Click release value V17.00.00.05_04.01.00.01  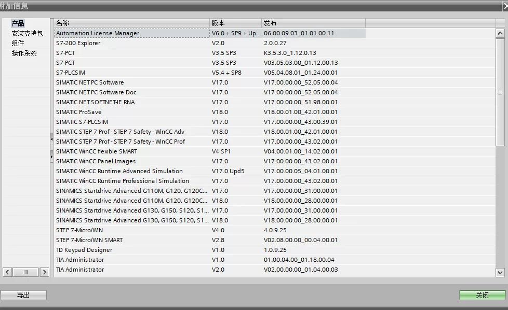coord(301,171)
